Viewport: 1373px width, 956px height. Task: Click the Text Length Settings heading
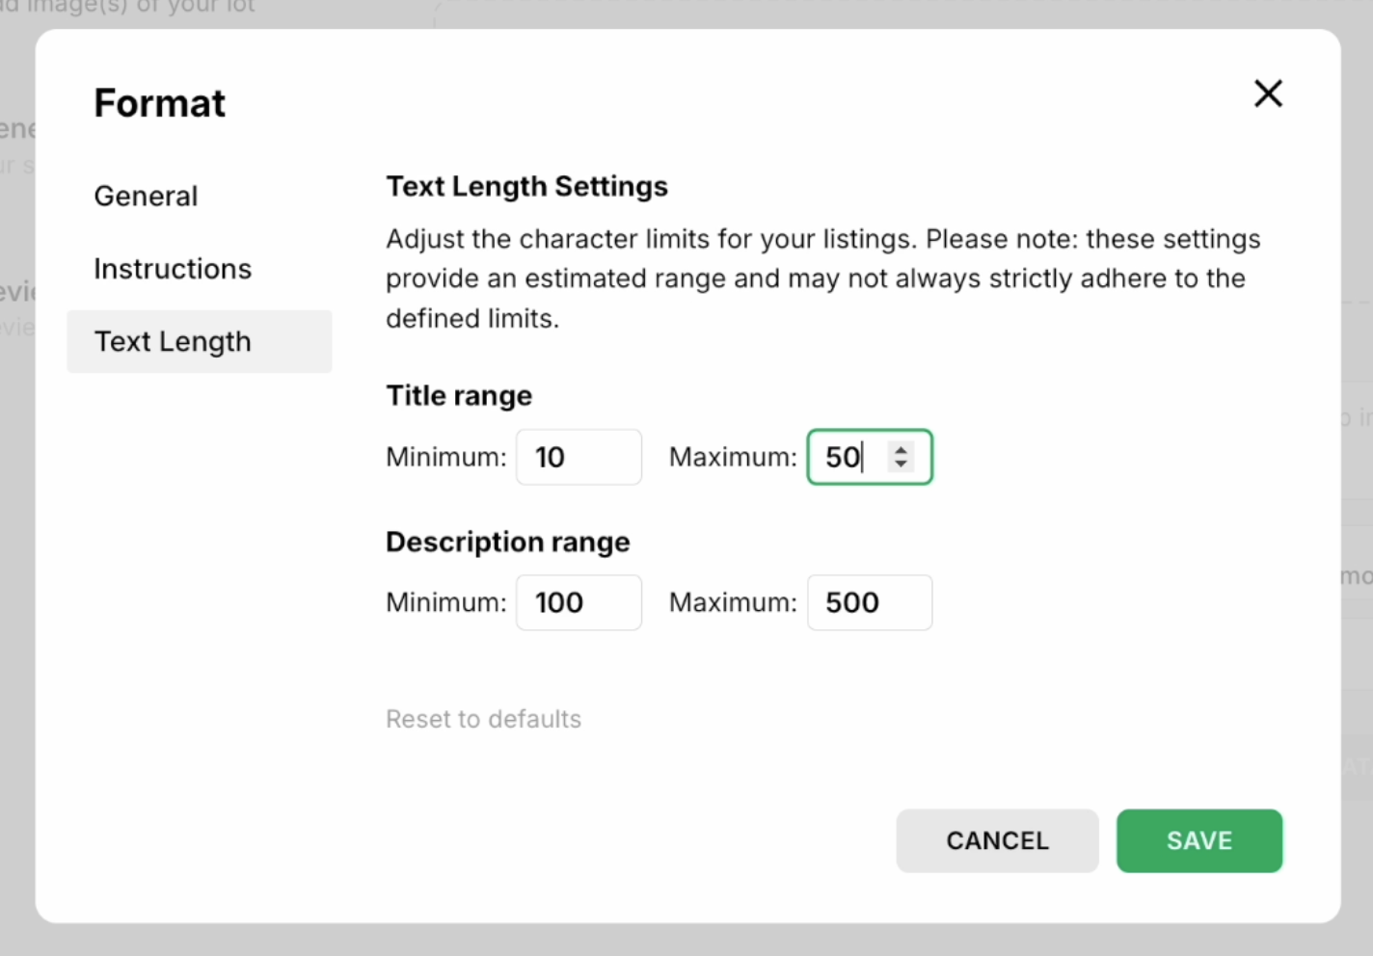pos(526,186)
